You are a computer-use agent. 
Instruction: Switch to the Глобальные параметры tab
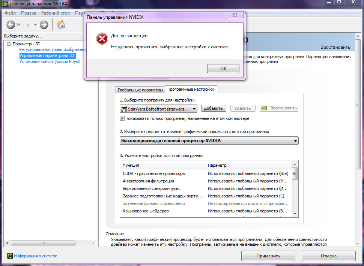[x=140, y=90]
